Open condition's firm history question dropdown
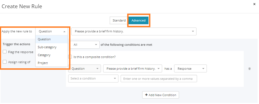Viewport: 259px width, 104px height. 133,69
